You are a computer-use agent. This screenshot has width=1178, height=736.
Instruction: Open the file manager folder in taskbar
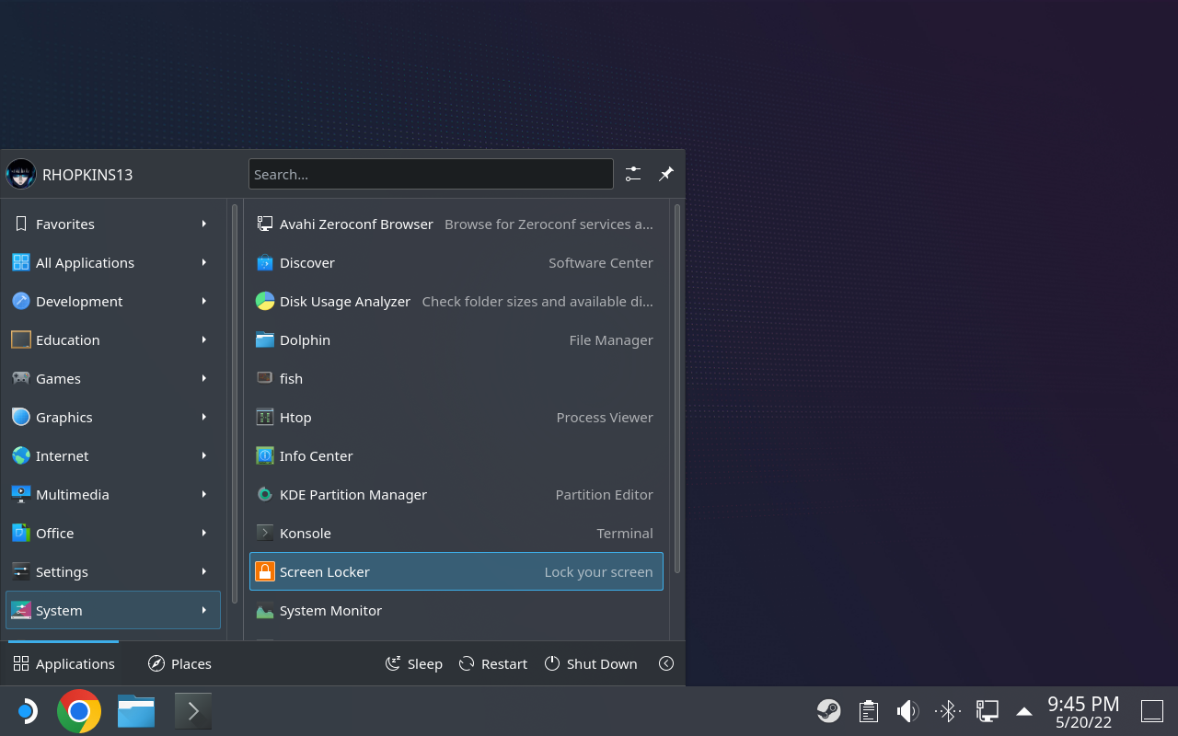point(136,711)
